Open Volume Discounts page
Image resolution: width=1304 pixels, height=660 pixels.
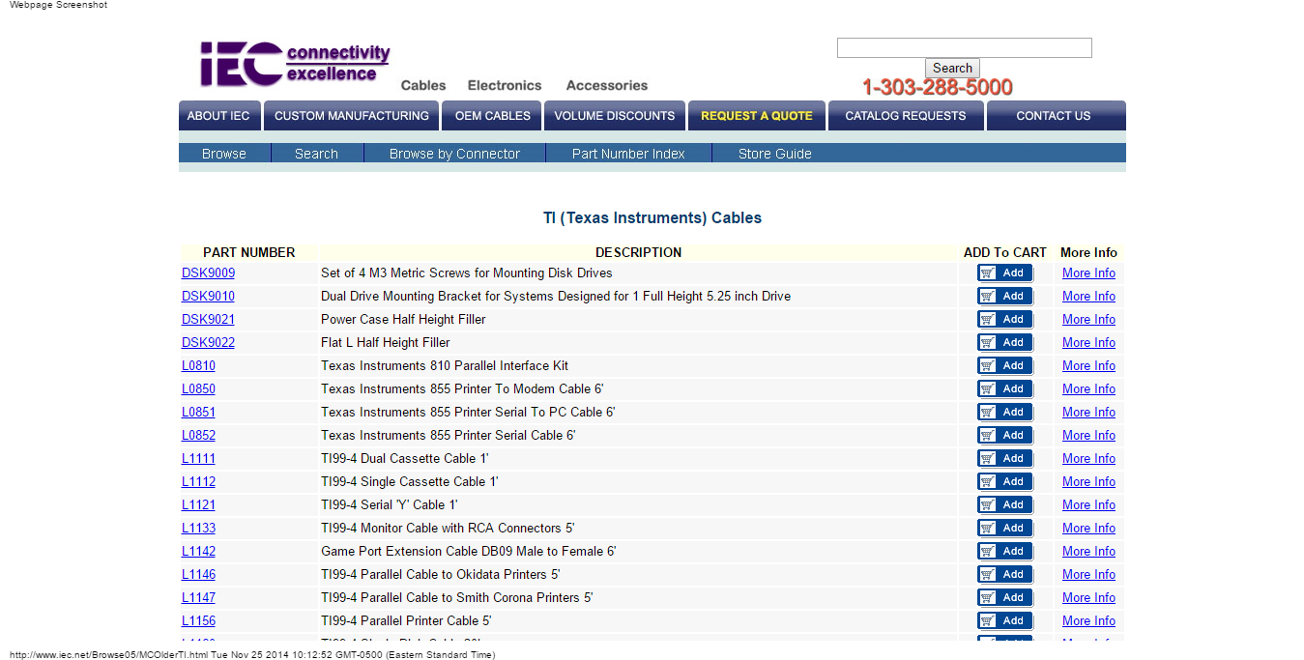coord(615,115)
